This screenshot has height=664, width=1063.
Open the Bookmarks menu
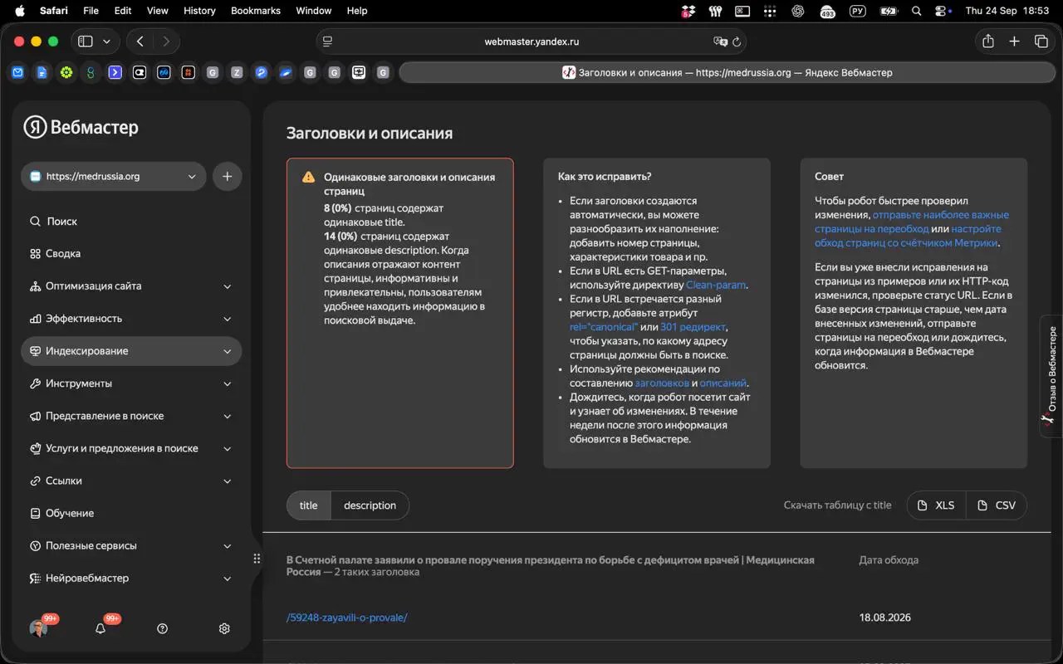(x=256, y=11)
